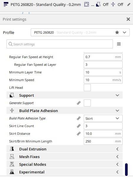
Task: Click link icon beside Skirt Distance
Action: [79, 134]
